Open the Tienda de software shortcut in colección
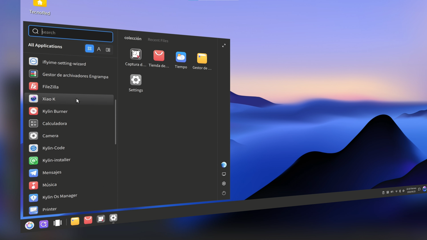 [x=159, y=59]
